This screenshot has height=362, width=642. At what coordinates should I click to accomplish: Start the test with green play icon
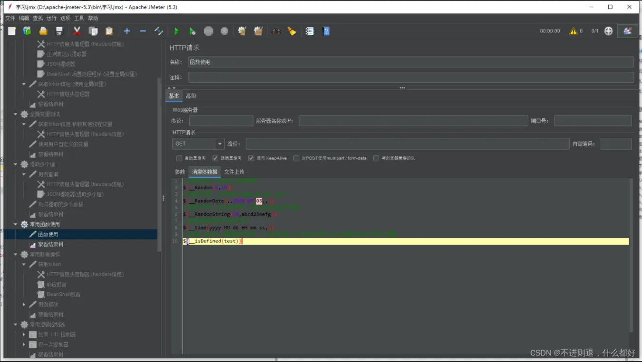(176, 31)
